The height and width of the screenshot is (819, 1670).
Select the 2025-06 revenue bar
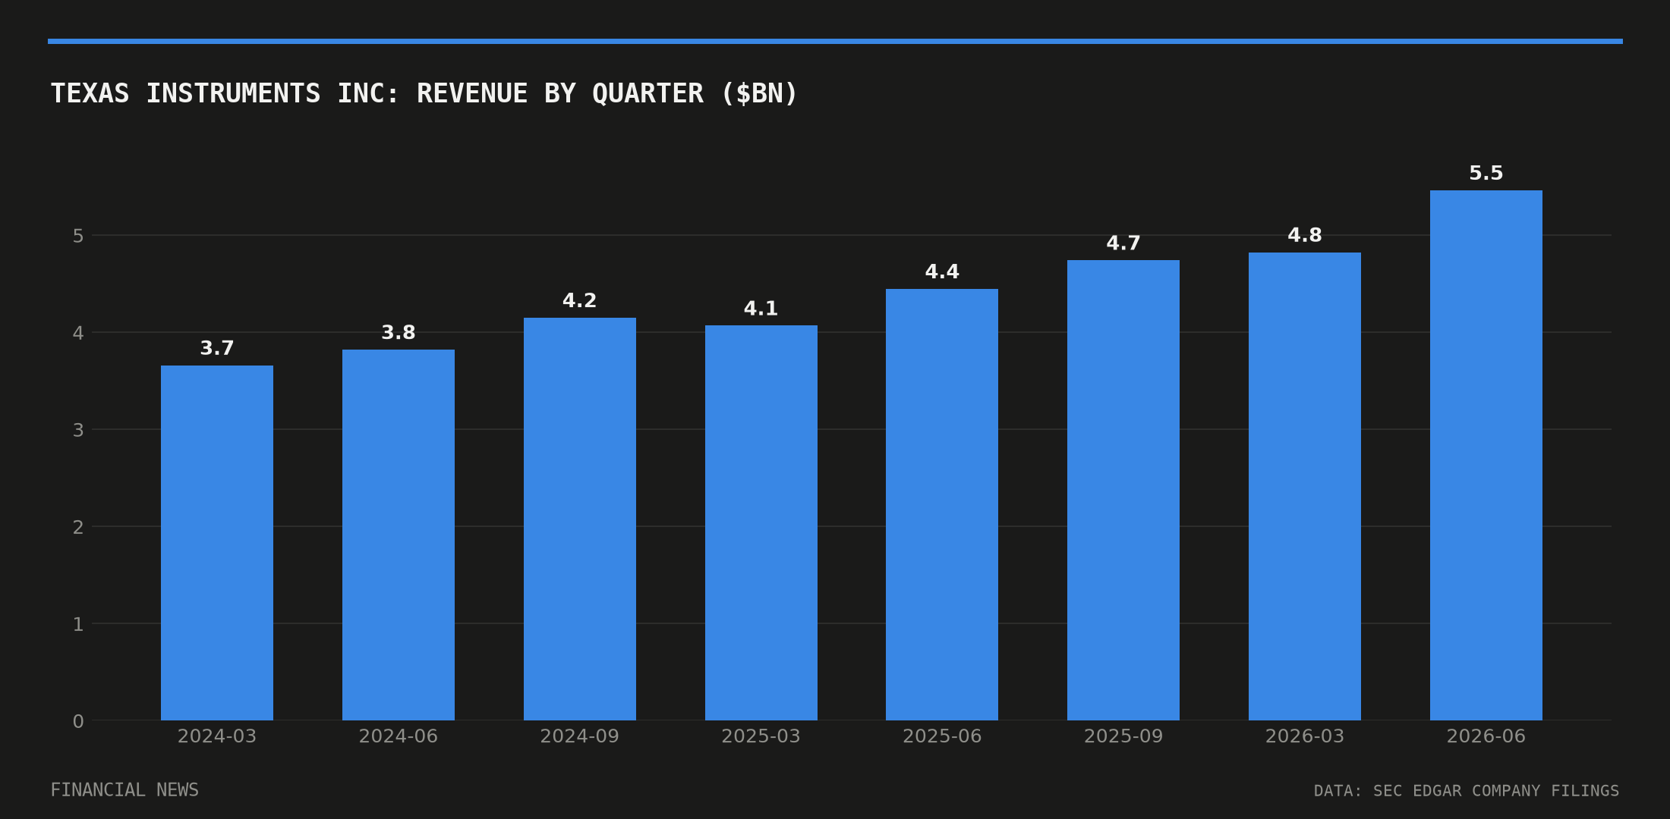942,504
